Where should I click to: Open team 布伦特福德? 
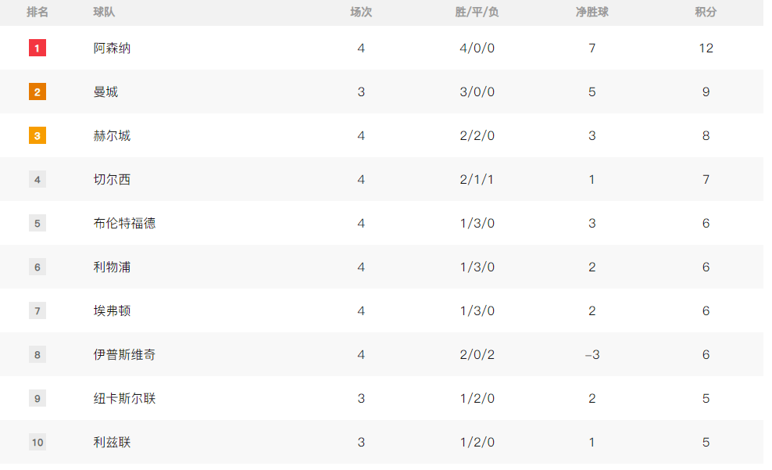click(124, 224)
